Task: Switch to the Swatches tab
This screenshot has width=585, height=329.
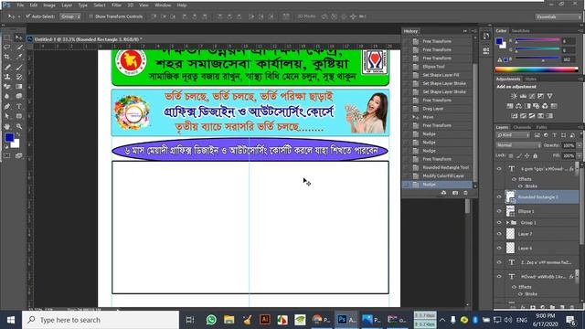Action: click(x=520, y=30)
